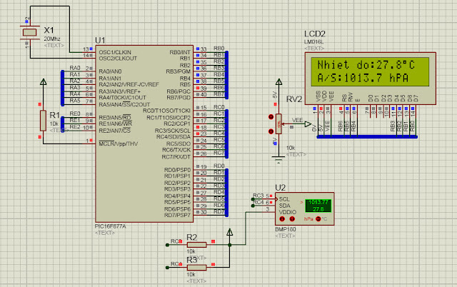Click the BMP180 part name text

[286, 229]
